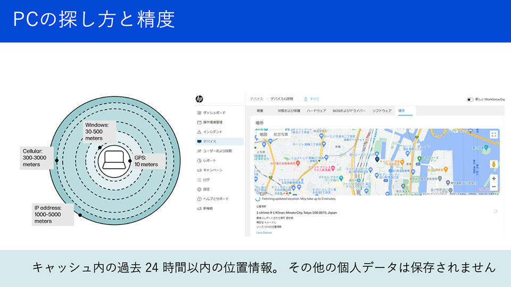Click the レポート clock icon
Viewport: 511px width, 287px height.
[199, 161]
